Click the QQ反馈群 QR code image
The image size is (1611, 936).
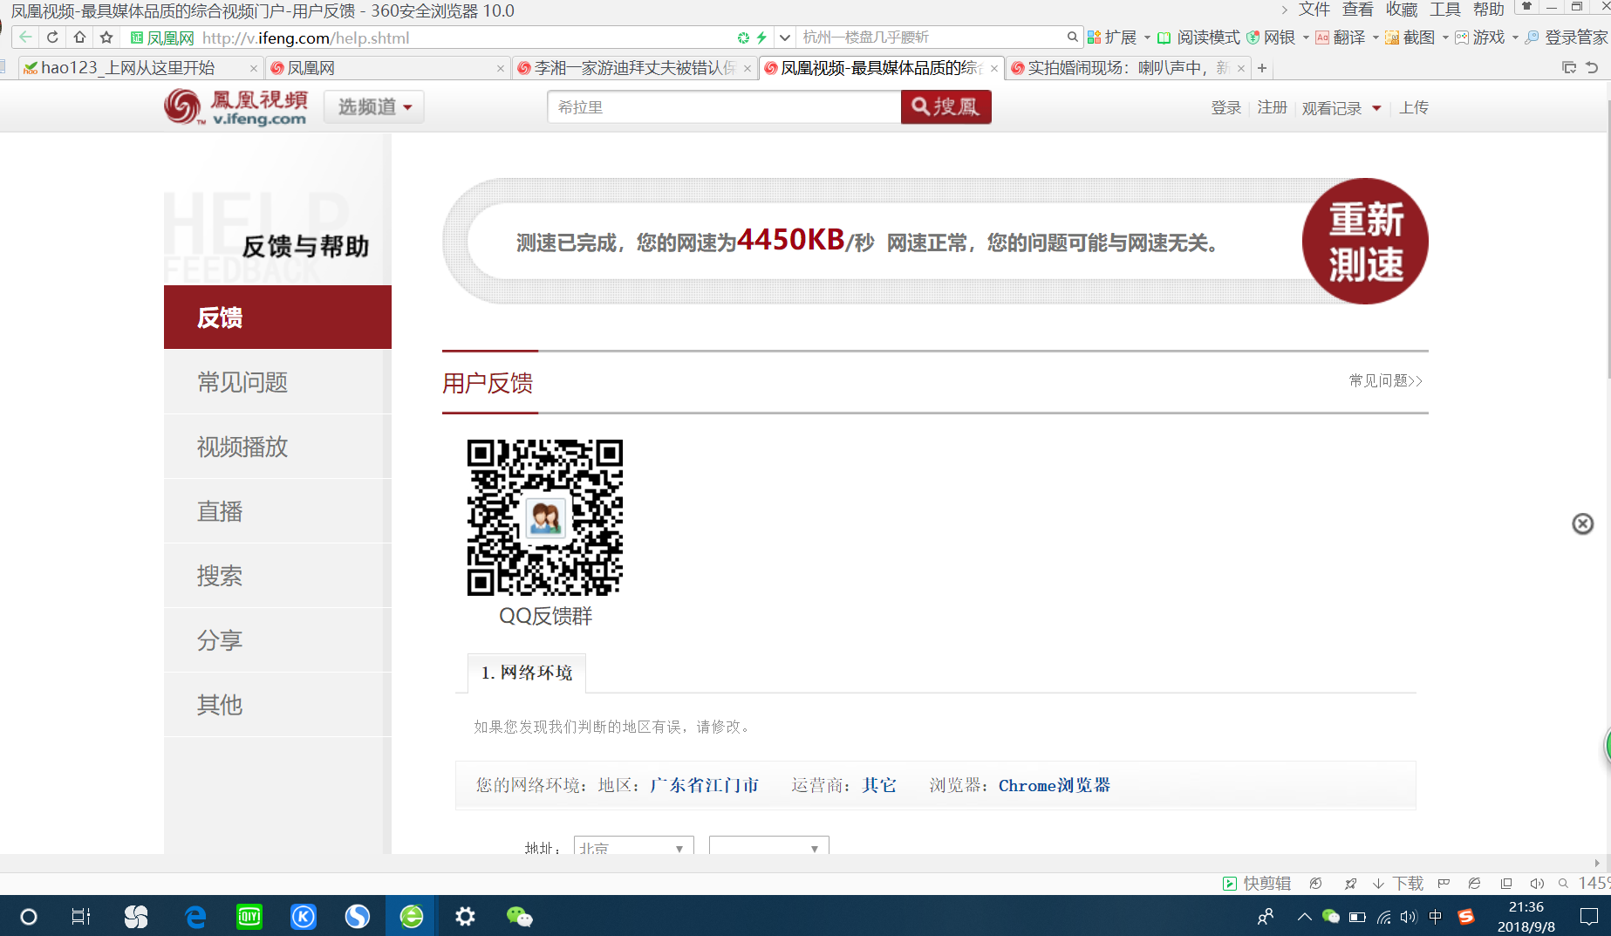click(545, 517)
